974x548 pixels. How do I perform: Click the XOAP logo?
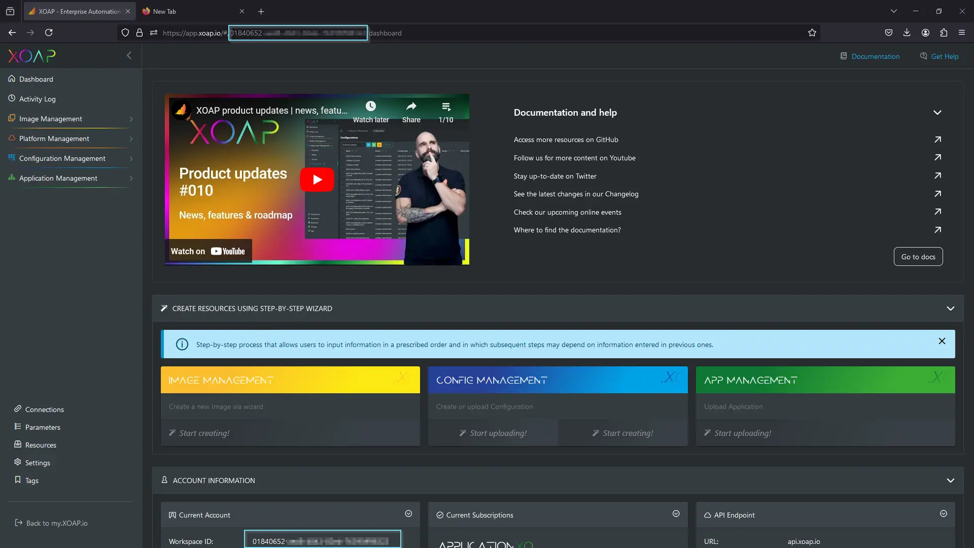pos(32,56)
